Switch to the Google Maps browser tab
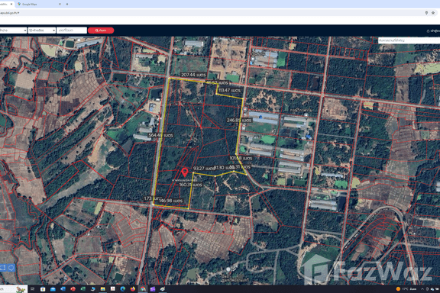This screenshot has height=293, width=440. coord(38,5)
